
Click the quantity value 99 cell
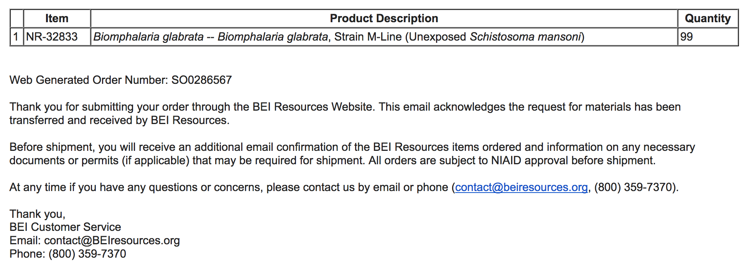[x=708, y=37]
